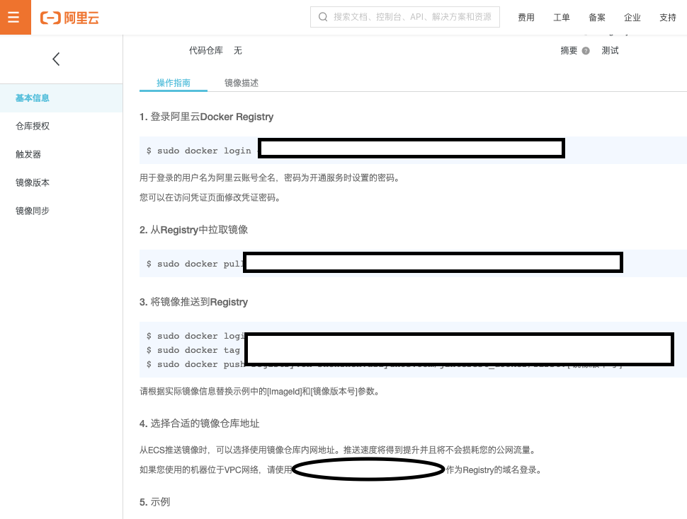Select 基本信息 in the sidebar
Viewport: 687px width, 519px height.
pyautogui.click(x=33, y=98)
